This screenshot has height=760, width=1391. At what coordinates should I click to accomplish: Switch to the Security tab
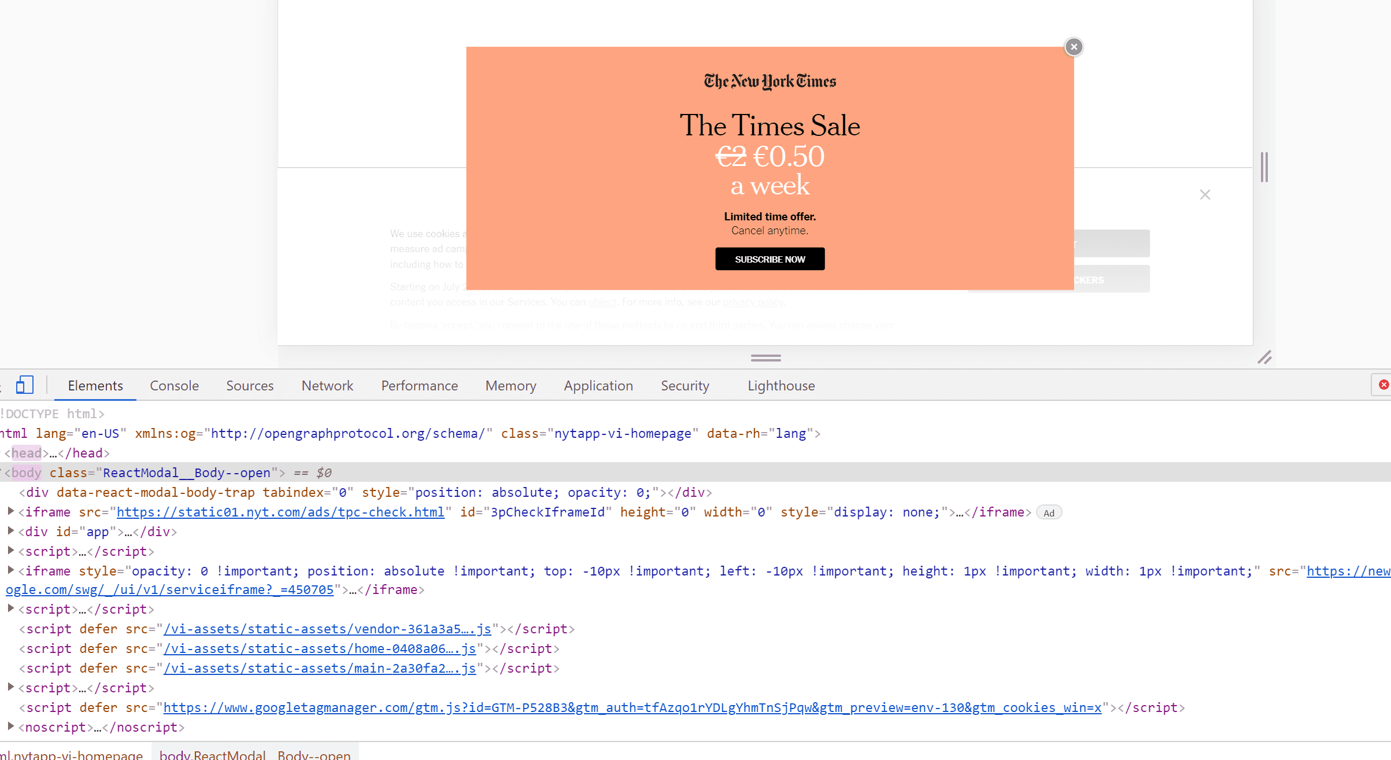coord(685,386)
